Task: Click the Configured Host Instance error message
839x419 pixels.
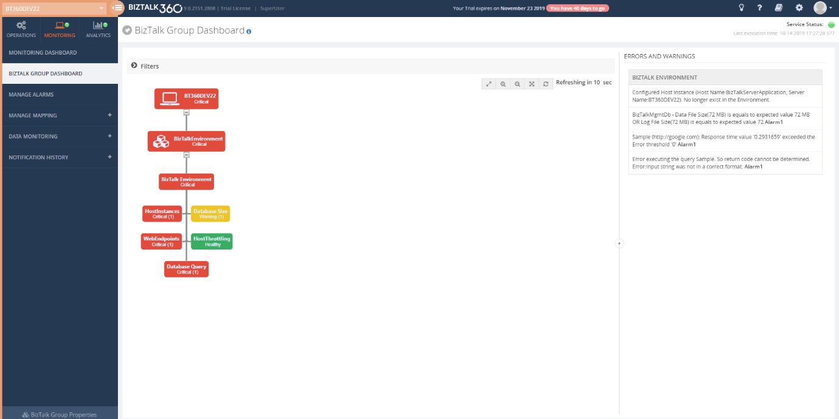Action: pos(725,96)
